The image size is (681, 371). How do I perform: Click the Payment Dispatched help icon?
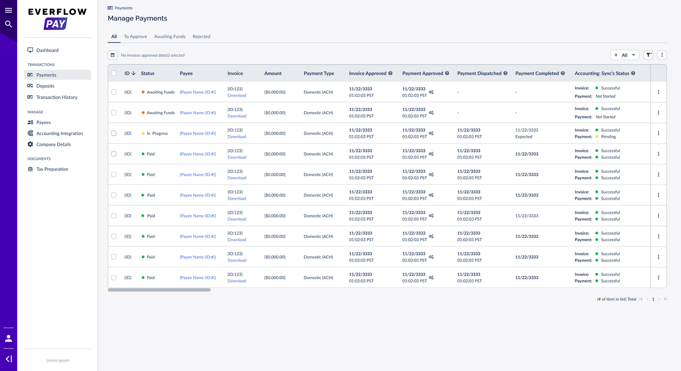click(506, 73)
